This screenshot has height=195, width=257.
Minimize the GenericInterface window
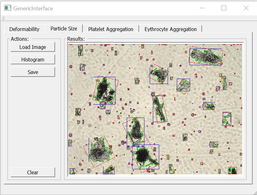point(202,8)
